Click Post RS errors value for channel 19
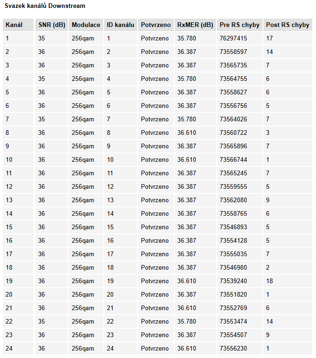Image resolution: width=316 pixels, height=358 pixels. coord(270,281)
